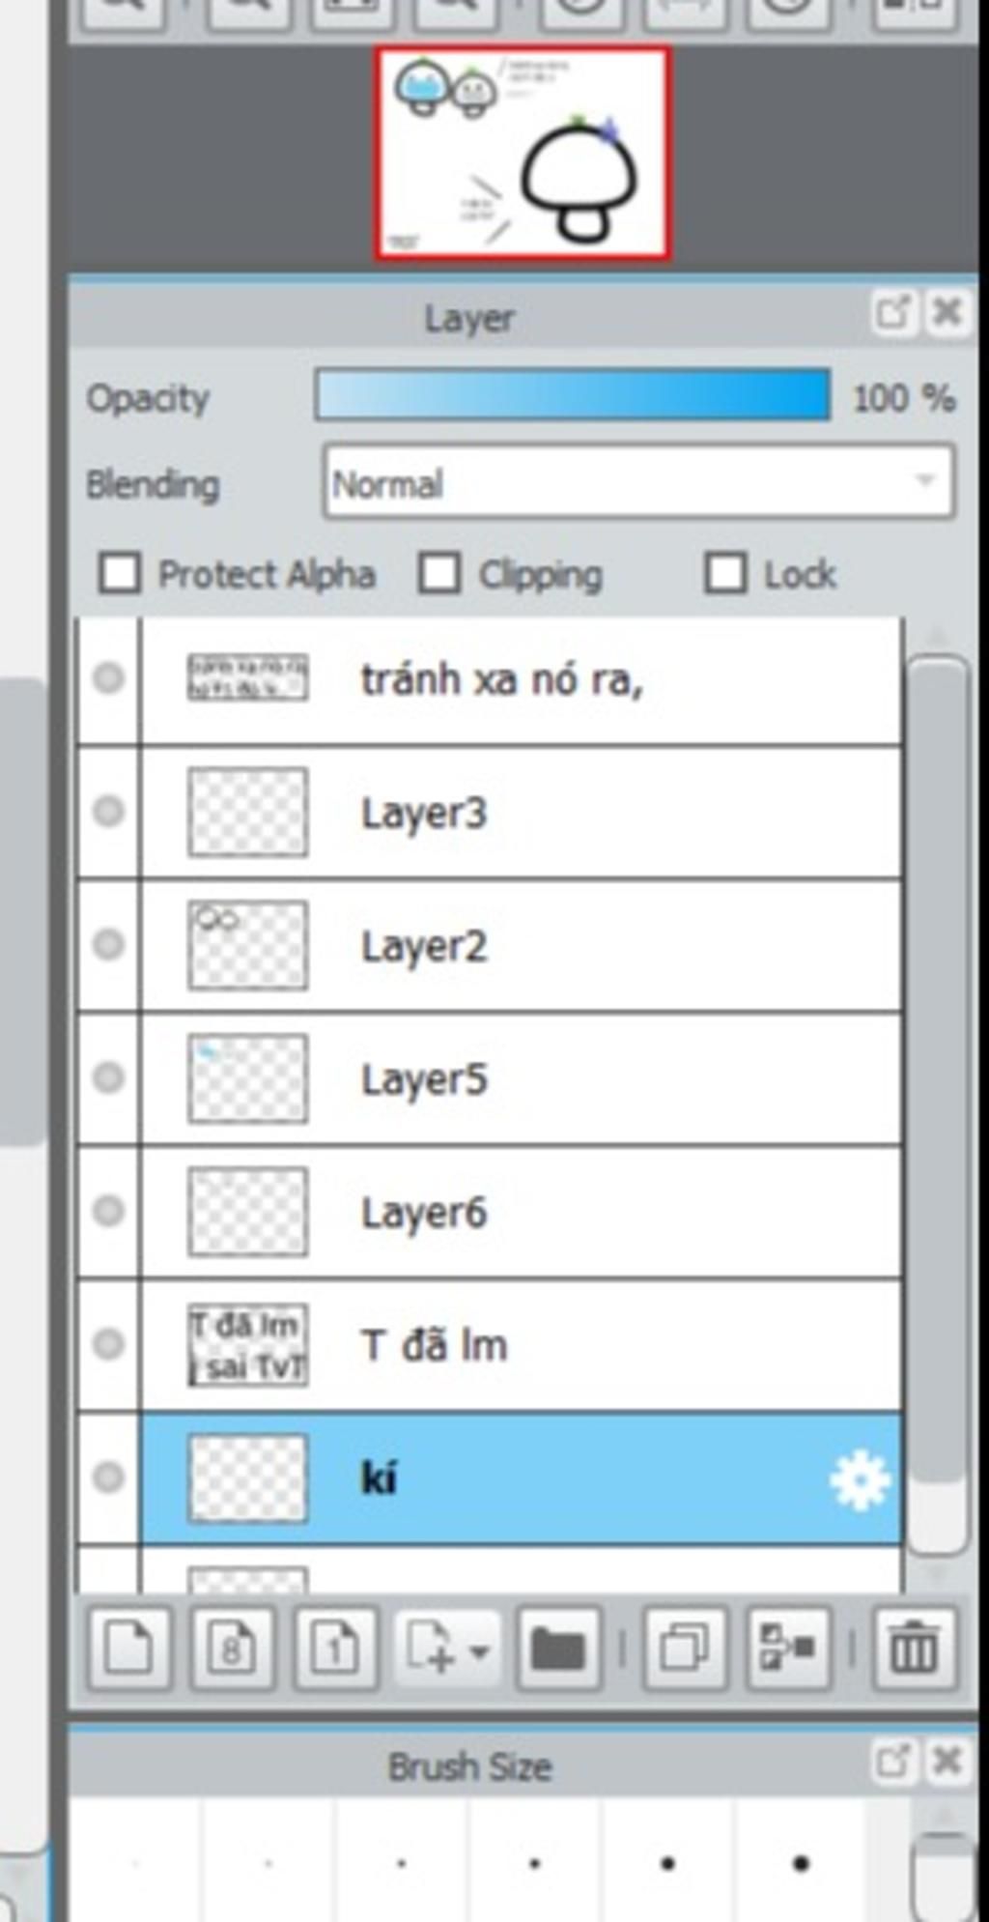Viewport: 989px width, 1922px height.
Task: Open settings gear of kí layer
Action: tap(860, 1478)
